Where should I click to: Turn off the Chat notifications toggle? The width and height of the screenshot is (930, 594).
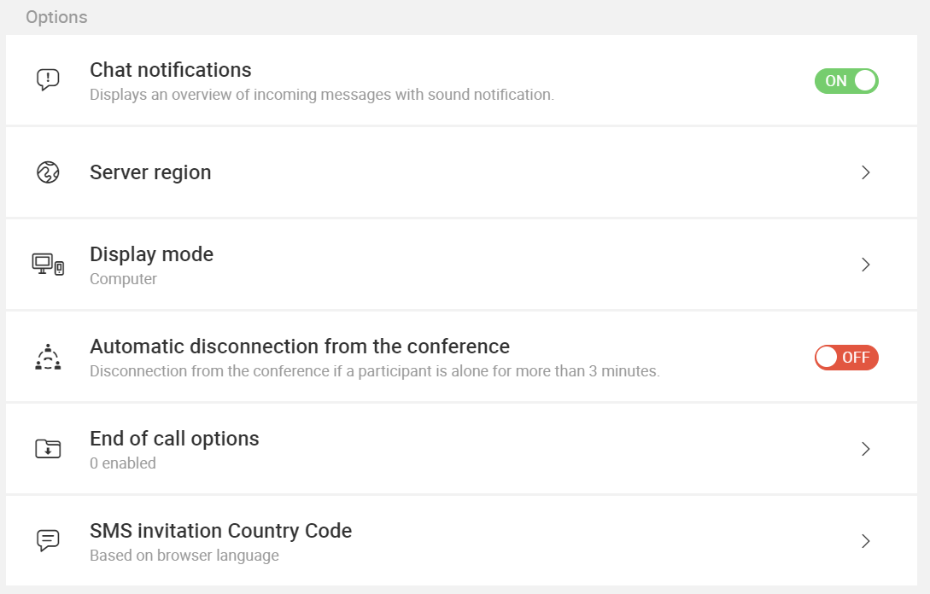click(x=846, y=81)
